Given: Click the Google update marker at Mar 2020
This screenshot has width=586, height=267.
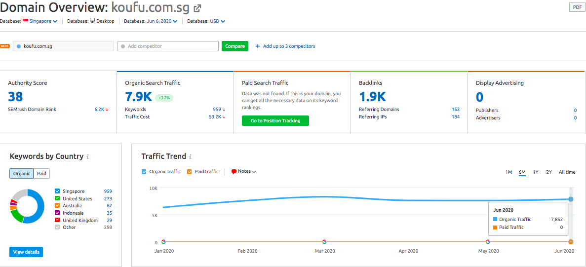Looking at the screenshot, I should click(324, 242).
